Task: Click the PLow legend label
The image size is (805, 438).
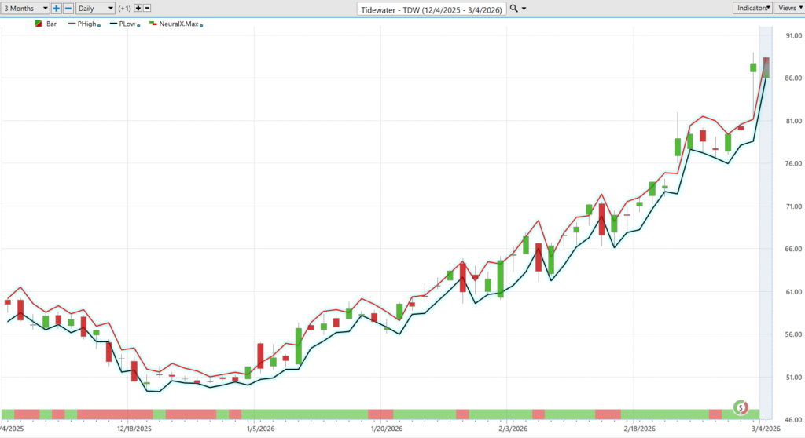Action: tap(127, 24)
